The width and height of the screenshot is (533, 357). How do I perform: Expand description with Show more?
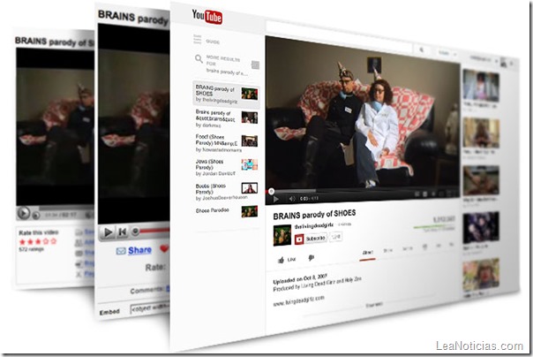pyautogui.click(x=374, y=305)
